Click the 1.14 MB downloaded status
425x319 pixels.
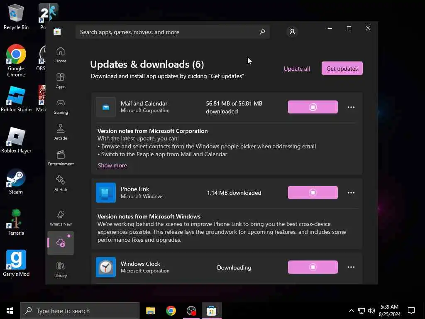pos(234,193)
